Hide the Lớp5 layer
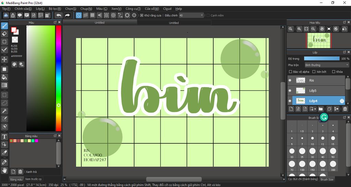This screenshot has height=187, width=351. [290, 91]
